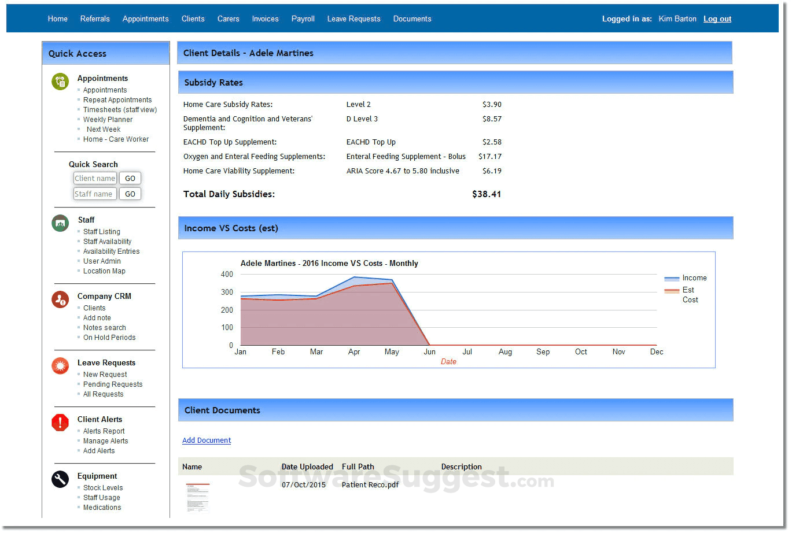This screenshot has height=533, width=792.
Task: Open the Payroll menu item
Action: pos(303,19)
